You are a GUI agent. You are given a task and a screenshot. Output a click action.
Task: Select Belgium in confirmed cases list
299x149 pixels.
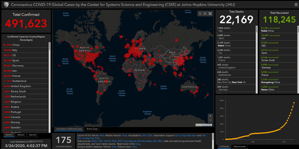click(x=25, y=102)
